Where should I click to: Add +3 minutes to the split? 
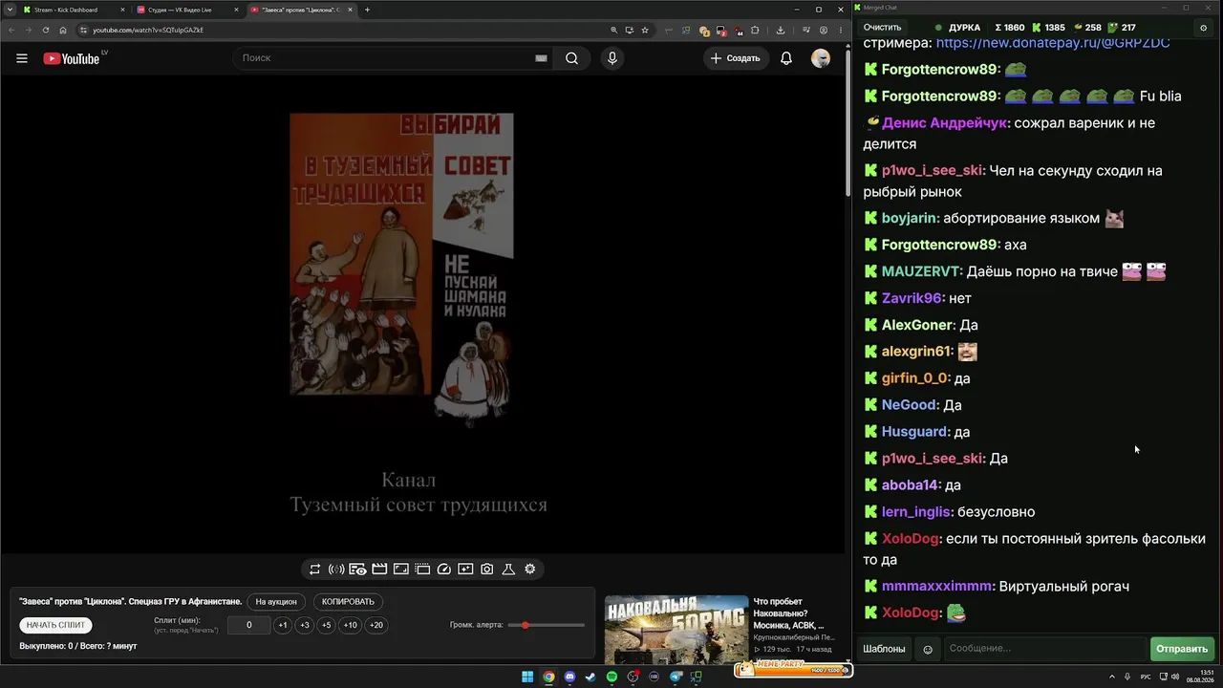(305, 625)
